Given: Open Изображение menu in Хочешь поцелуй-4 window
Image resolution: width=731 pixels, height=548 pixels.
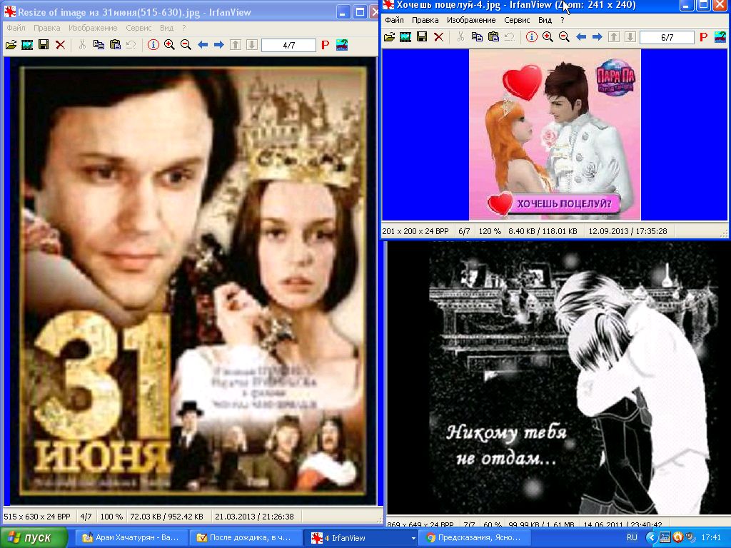Looking at the screenshot, I should (x=471, y=20).
